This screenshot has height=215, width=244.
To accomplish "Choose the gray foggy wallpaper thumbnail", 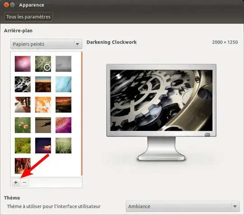I will pos(64,64).
